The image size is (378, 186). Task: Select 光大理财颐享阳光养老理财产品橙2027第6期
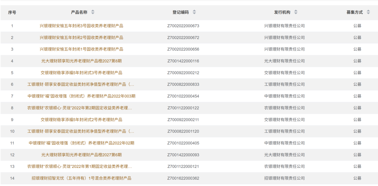[81, 155]
